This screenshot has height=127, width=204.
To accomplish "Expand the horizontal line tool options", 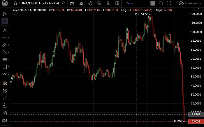I will (x=9, y=38).
